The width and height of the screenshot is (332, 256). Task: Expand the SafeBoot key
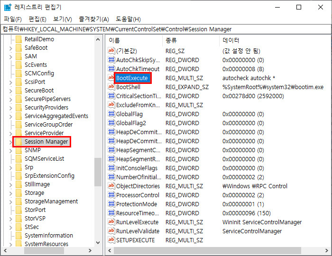(x=10, y=48)
